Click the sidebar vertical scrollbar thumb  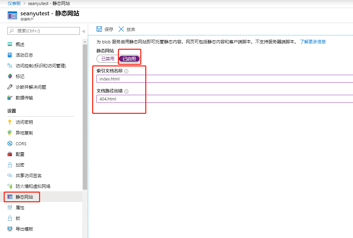[85, 117]
